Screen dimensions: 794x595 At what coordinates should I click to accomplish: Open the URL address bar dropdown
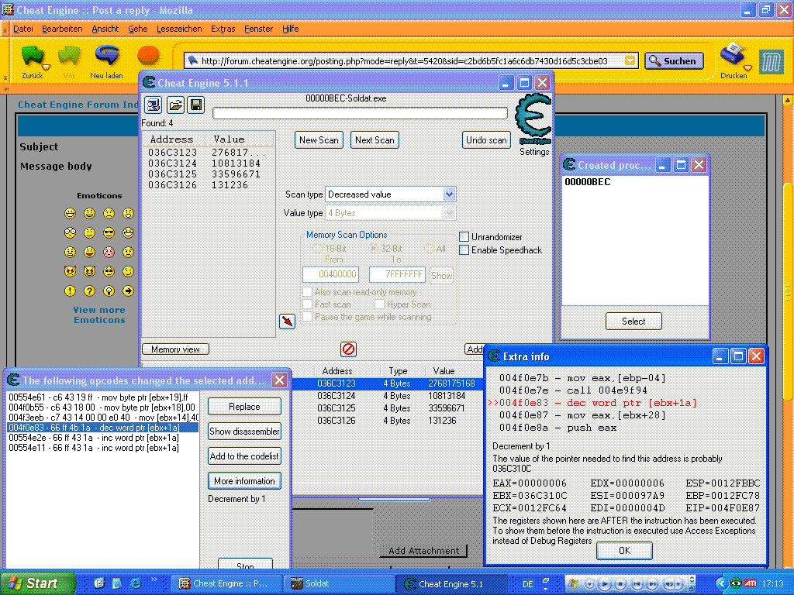(630, 60)
